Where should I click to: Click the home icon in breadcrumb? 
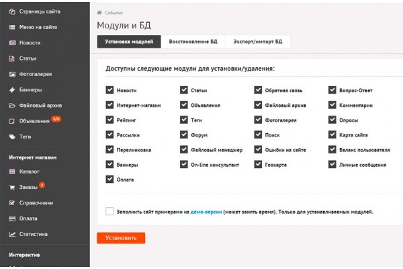tap(99, 12)
